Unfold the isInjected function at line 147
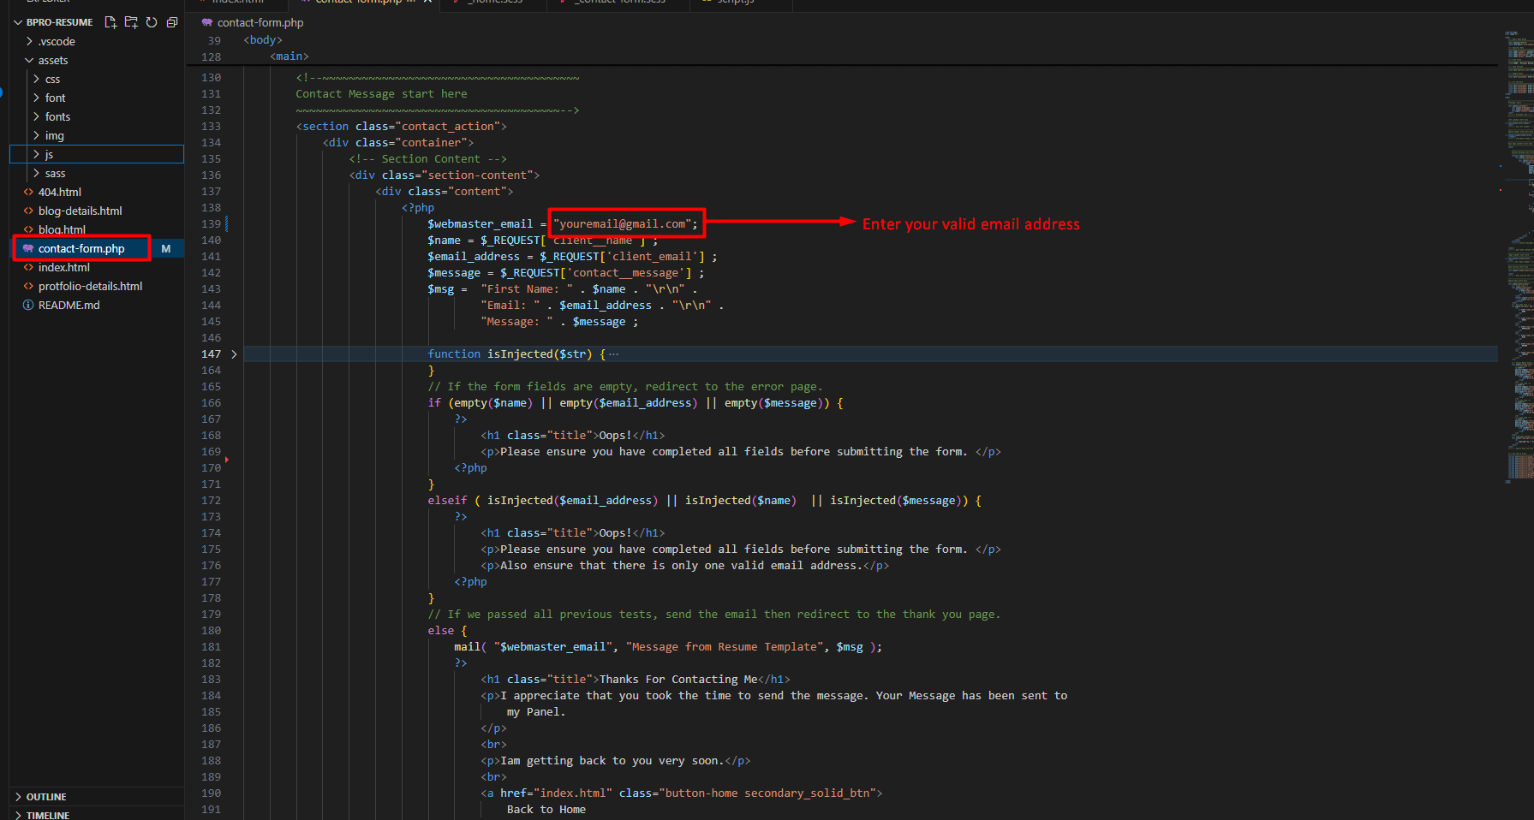This screenshot has height=820, width=1534. (234, 354)
